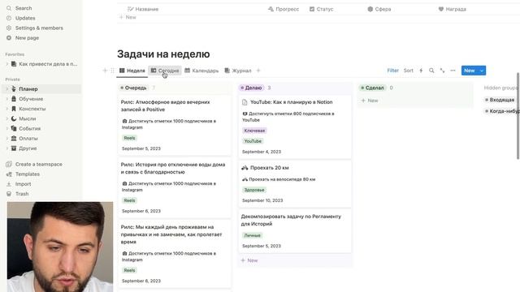The height and width of the screenshot is (292, 520).
Task: Switch to the Календарь view tab
Action: point(201,71)
